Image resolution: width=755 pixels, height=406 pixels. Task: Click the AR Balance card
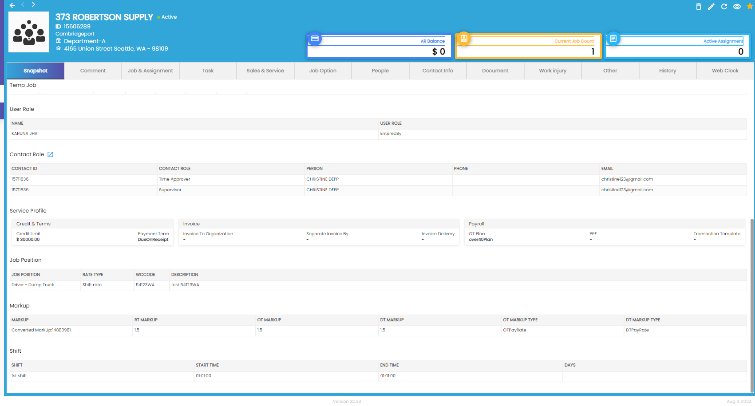[379, 47]
